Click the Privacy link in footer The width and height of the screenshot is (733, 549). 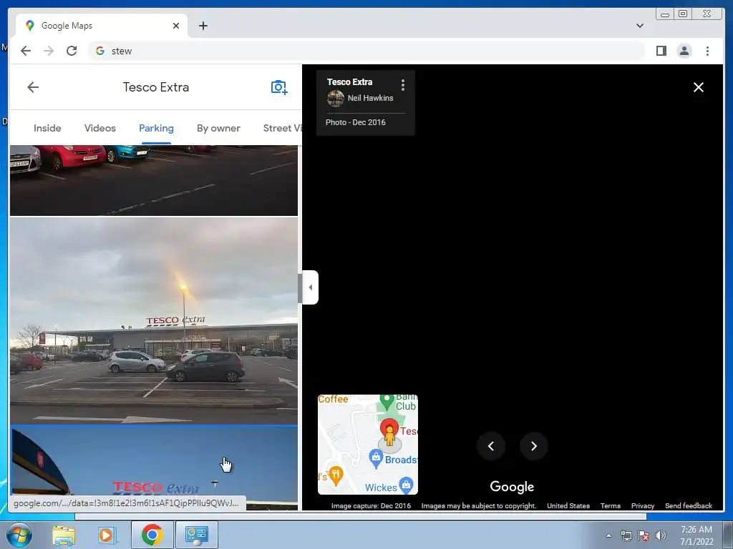point(643,505)
